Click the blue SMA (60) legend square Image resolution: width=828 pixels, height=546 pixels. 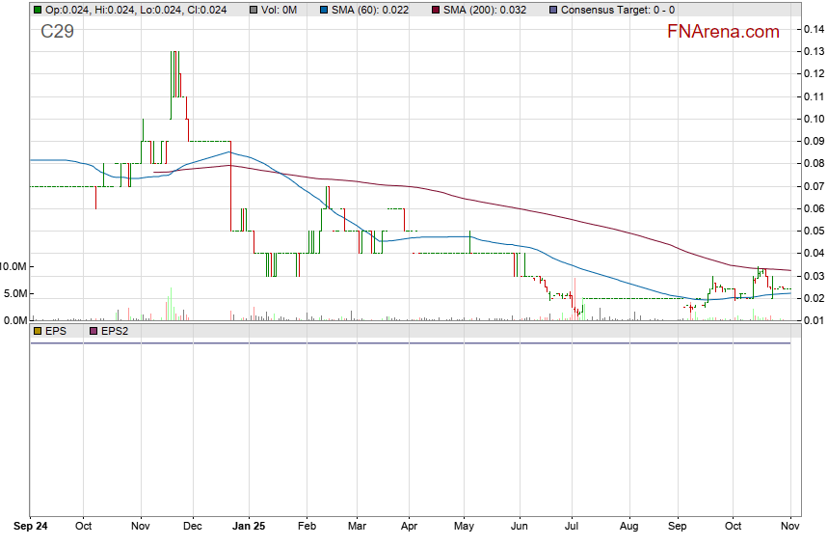[x=324, y=10]
